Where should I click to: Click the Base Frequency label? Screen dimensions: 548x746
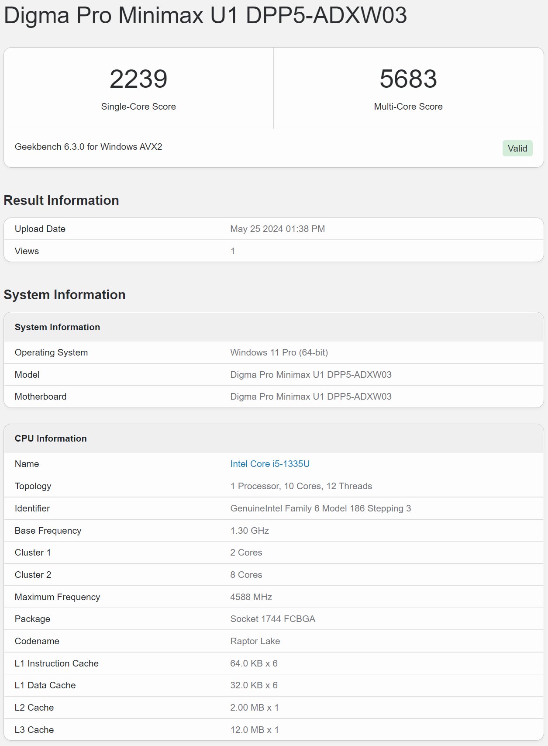(48, 531)
